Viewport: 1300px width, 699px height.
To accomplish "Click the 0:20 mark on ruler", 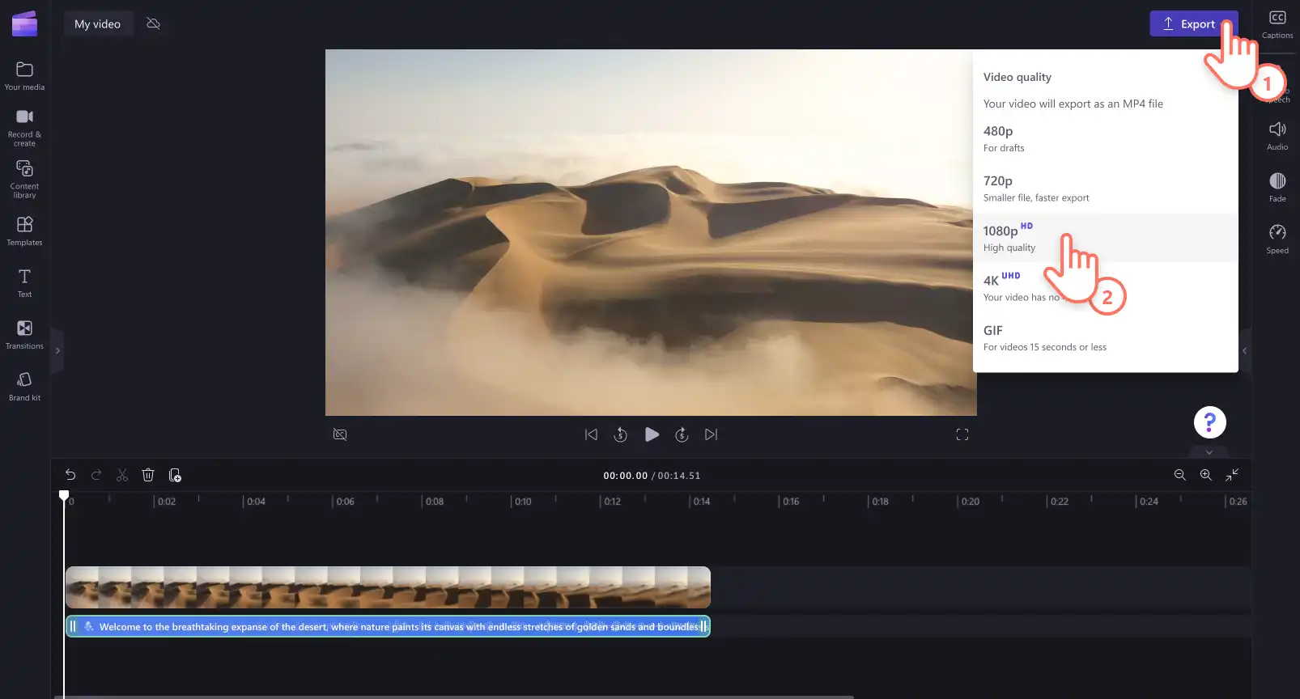I will click(969, 502).
